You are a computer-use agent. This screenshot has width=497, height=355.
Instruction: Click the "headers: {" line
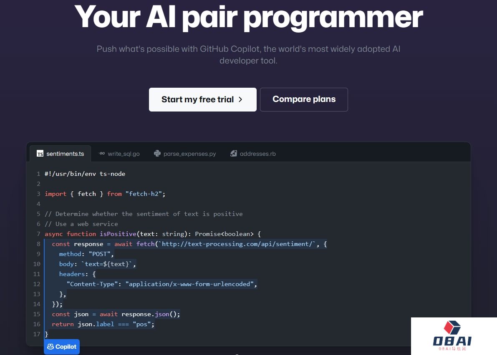(x=77, y=274)
